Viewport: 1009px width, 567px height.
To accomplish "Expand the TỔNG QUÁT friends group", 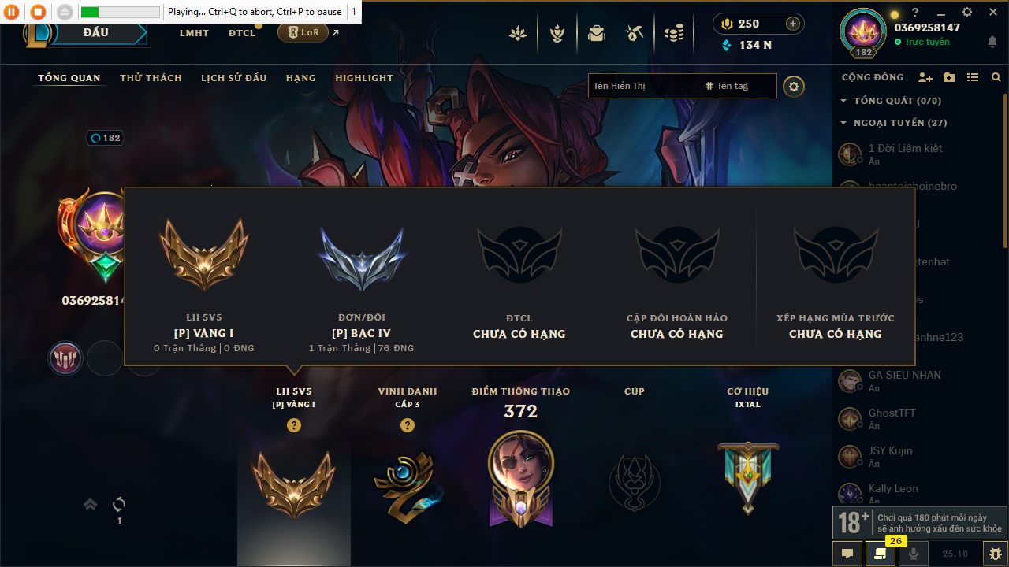I will (843, 101).
